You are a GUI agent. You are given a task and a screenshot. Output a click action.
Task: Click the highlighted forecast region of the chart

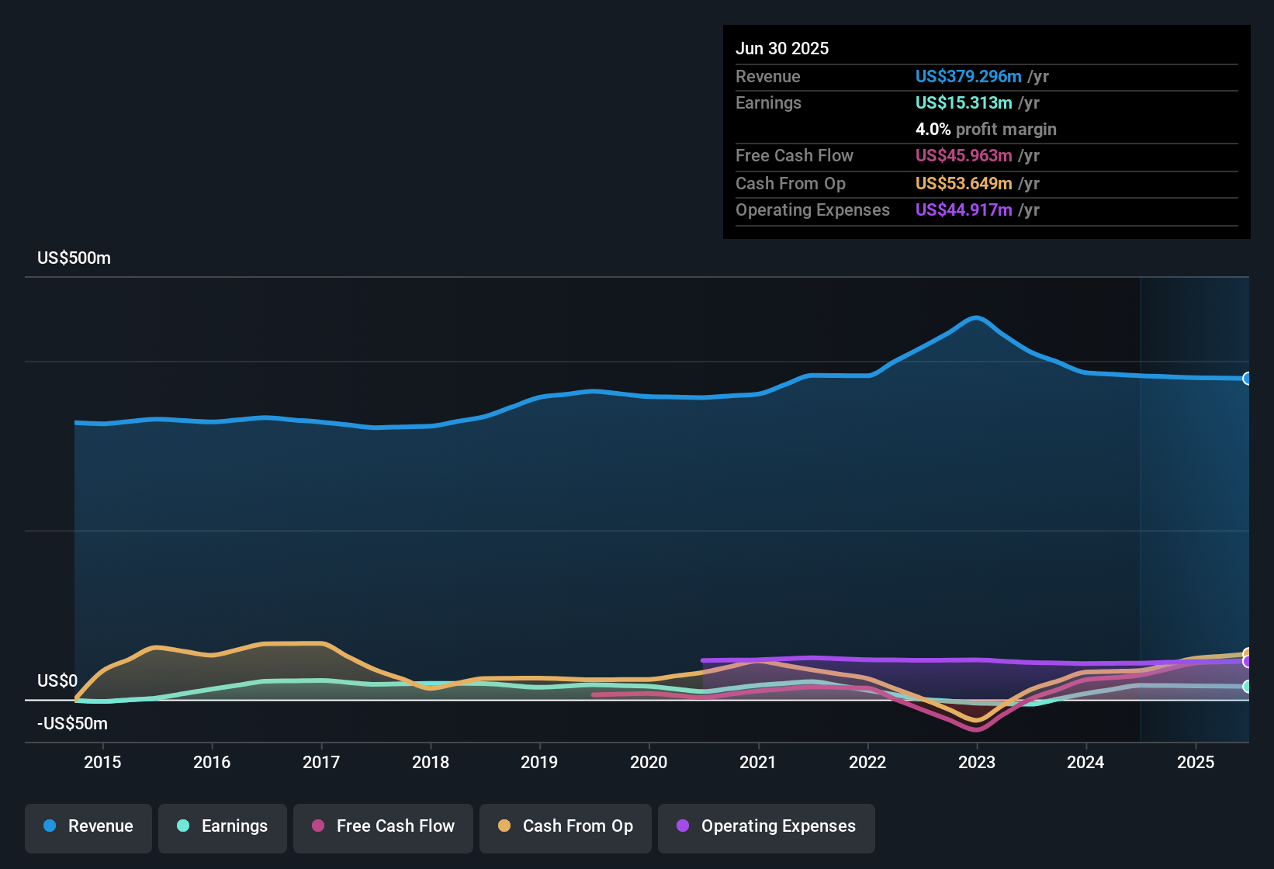click(x=1195, y=504)
